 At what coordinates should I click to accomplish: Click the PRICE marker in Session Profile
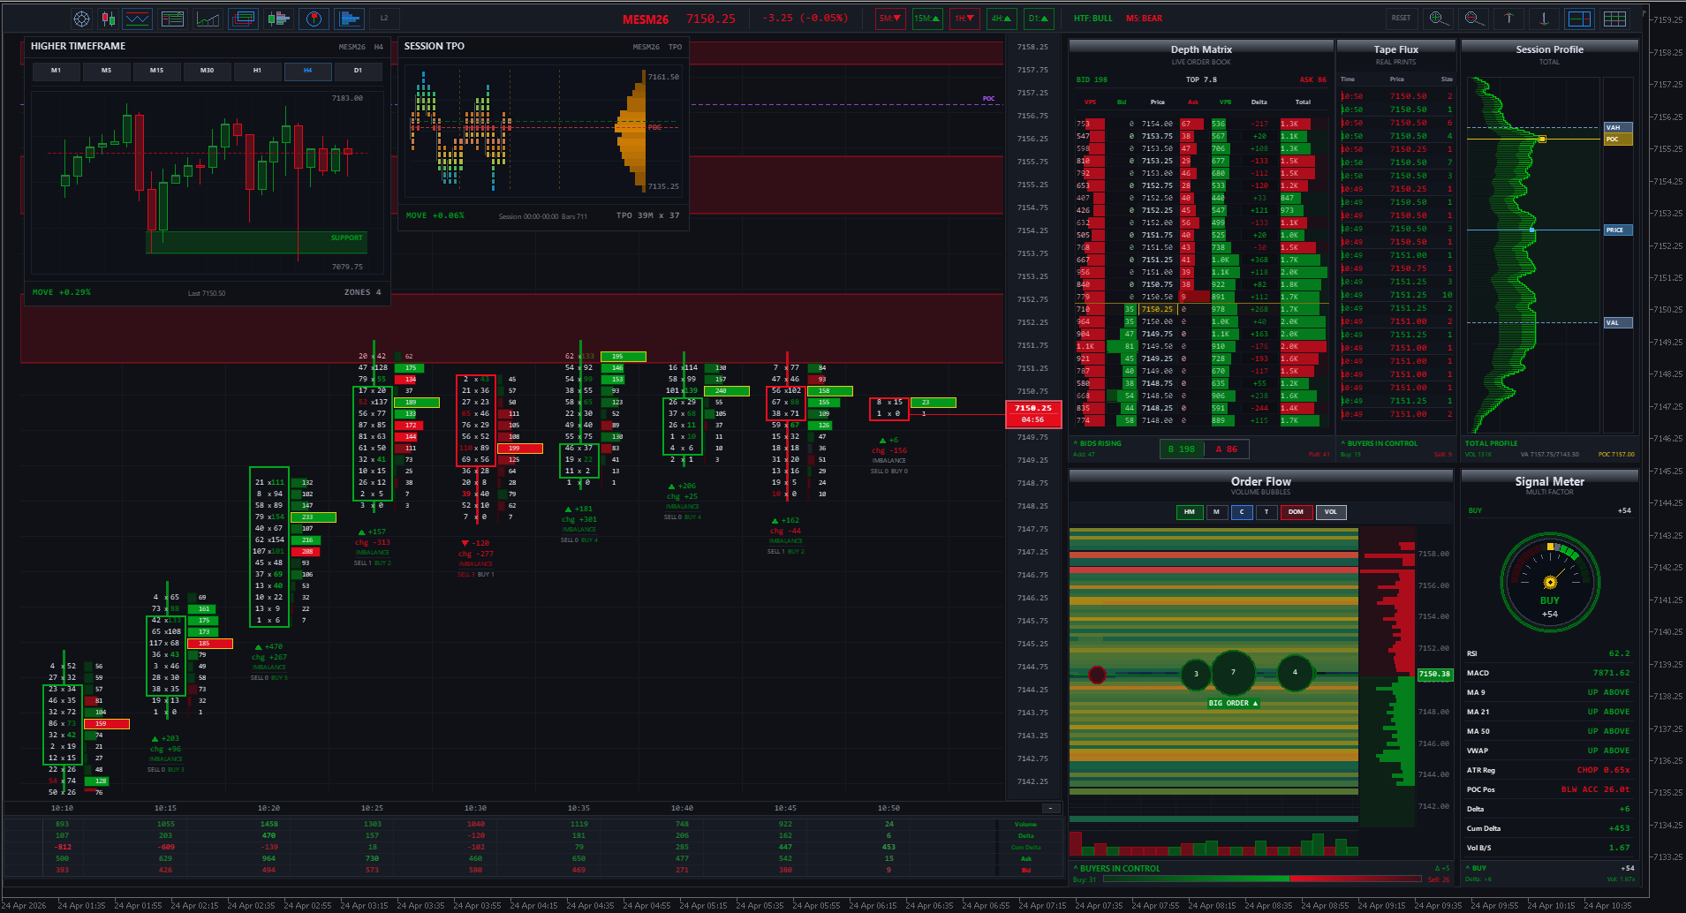pyautogui.click(x=1618, y=230)
